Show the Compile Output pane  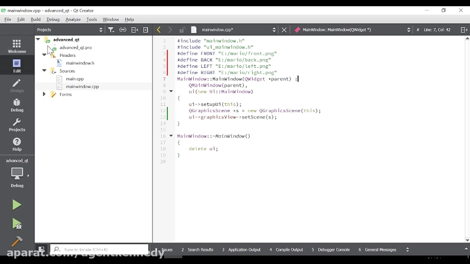pyautogui.click(x=286, y=249)
